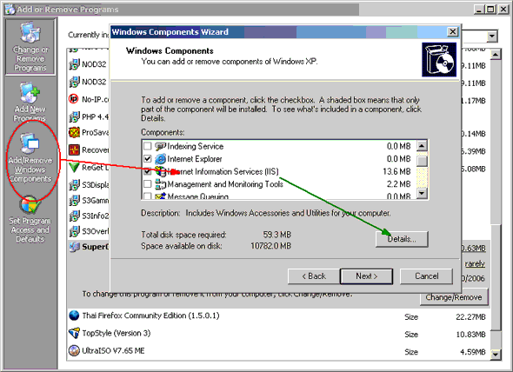Click the Details... button

tap(402, 239)
